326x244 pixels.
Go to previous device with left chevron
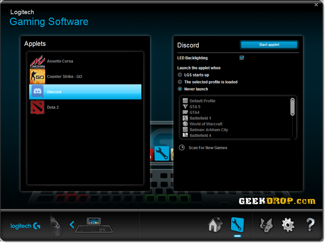click(72, 225)
